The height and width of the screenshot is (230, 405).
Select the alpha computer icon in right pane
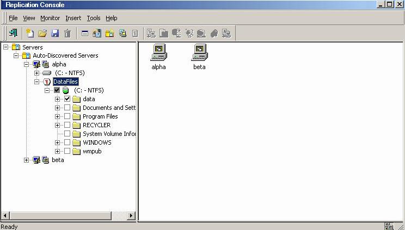click(158, 52)
